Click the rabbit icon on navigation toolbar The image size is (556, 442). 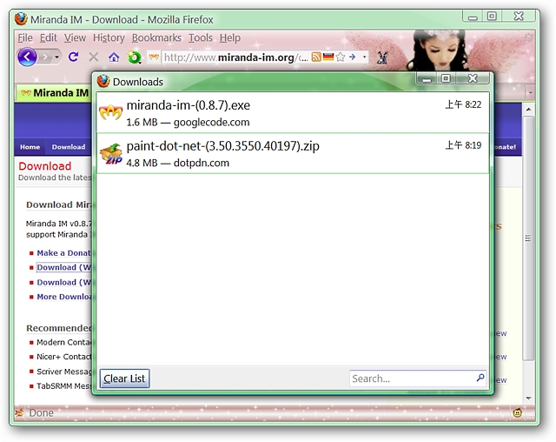pyautogui.click(x=382, y=57)
